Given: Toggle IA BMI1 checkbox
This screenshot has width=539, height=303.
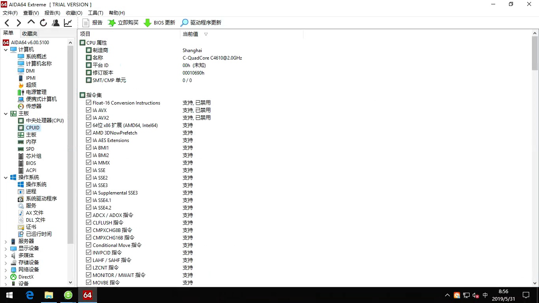Looking at the screenshot, I should pos(89,148).
